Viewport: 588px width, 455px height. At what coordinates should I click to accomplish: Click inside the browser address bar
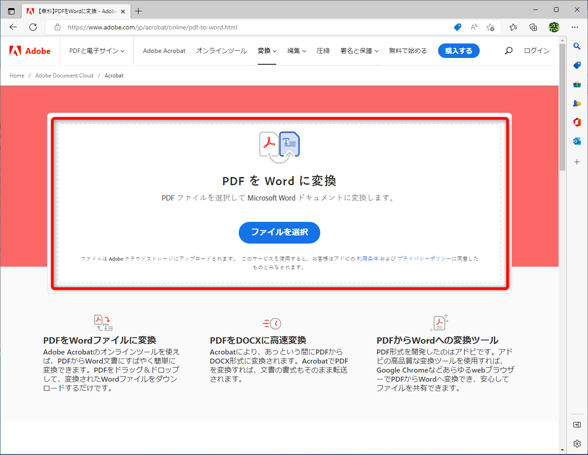coord(181,27)
